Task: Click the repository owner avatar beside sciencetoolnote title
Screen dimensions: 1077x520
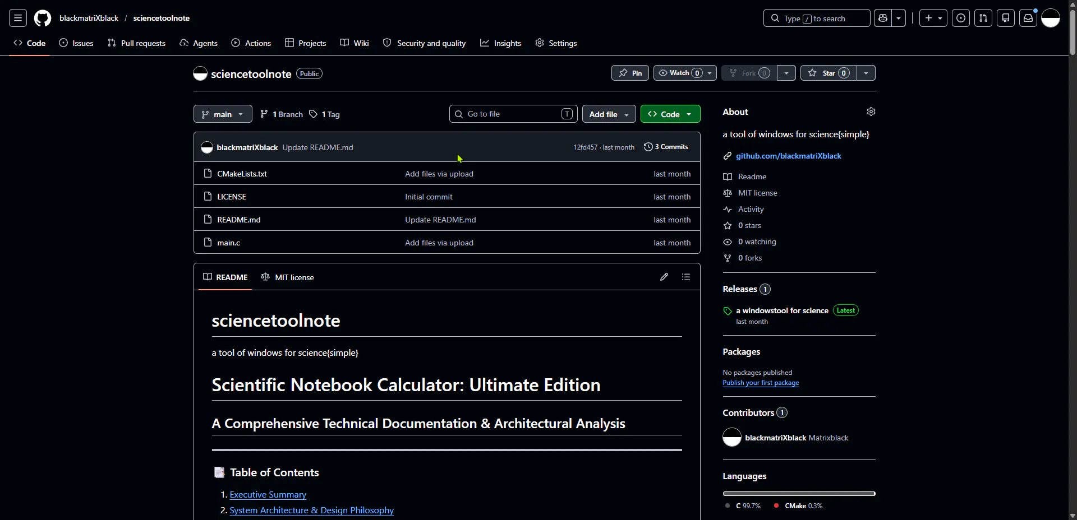Action: click(x=200, y=73)
